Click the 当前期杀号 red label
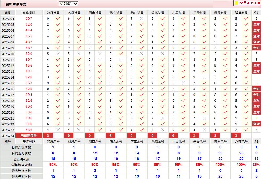This screenshot has width=261, height=180. click(29, 136)
